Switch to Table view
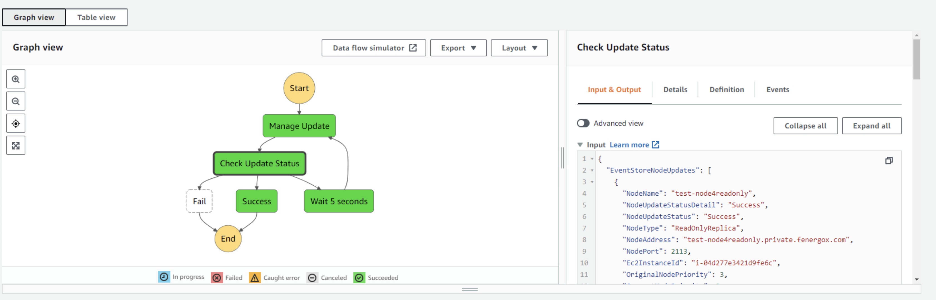Viewport: 936px width, 300px height. tap(96, 18)
